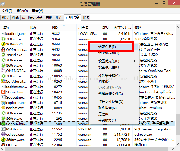Switch to the 性能 tab
This screenshot has width=180, height=151.
coord(15,18)
